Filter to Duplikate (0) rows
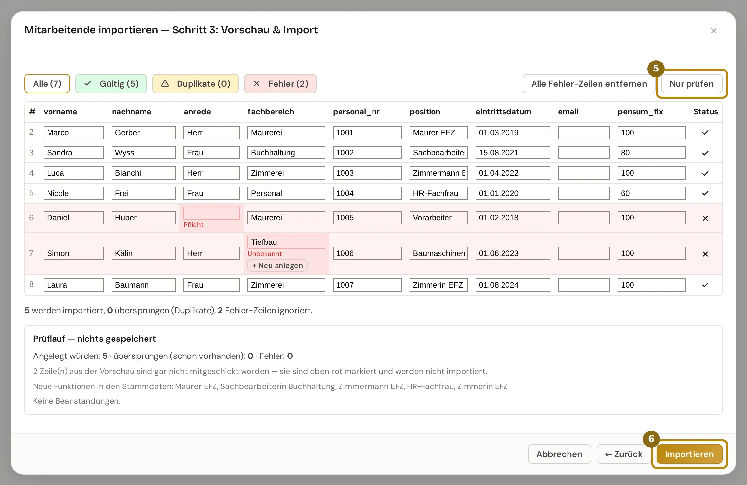Image resolution: width=747 pixels, height=485 pixels. [x=196, y=84]
